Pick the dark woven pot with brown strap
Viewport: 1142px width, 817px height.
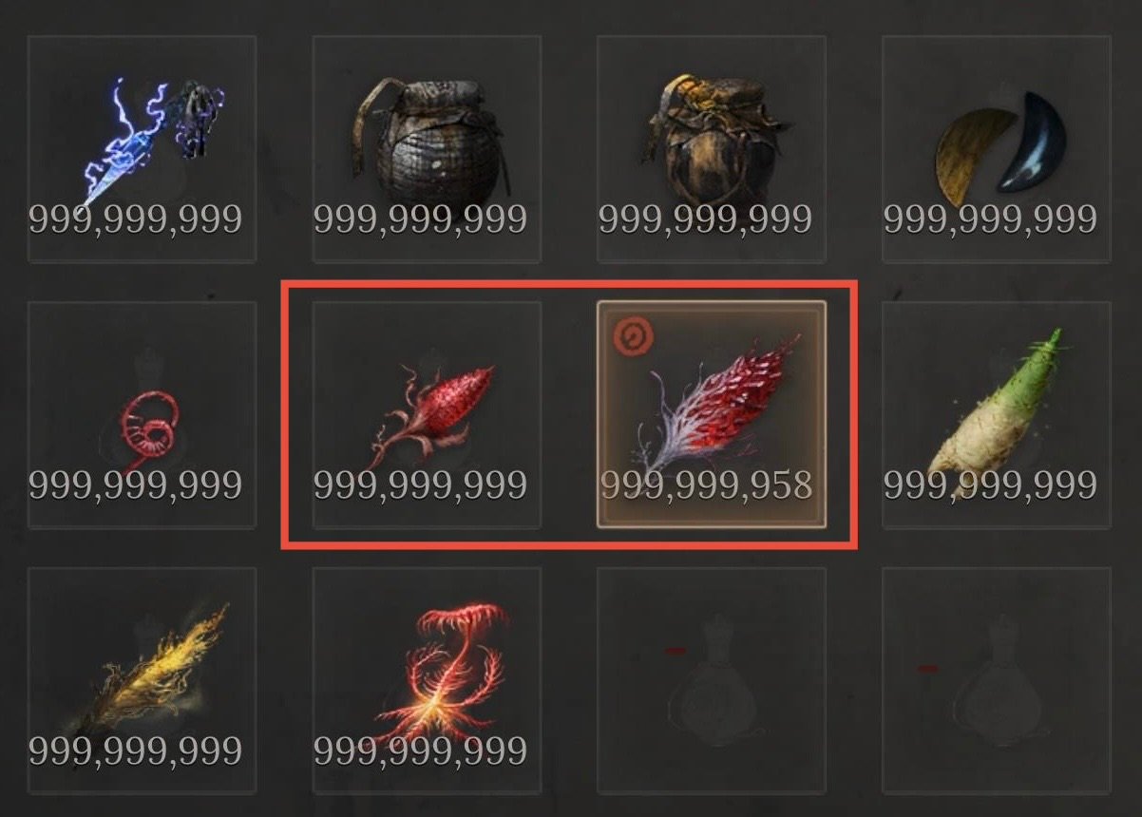[x=427, y=149]
